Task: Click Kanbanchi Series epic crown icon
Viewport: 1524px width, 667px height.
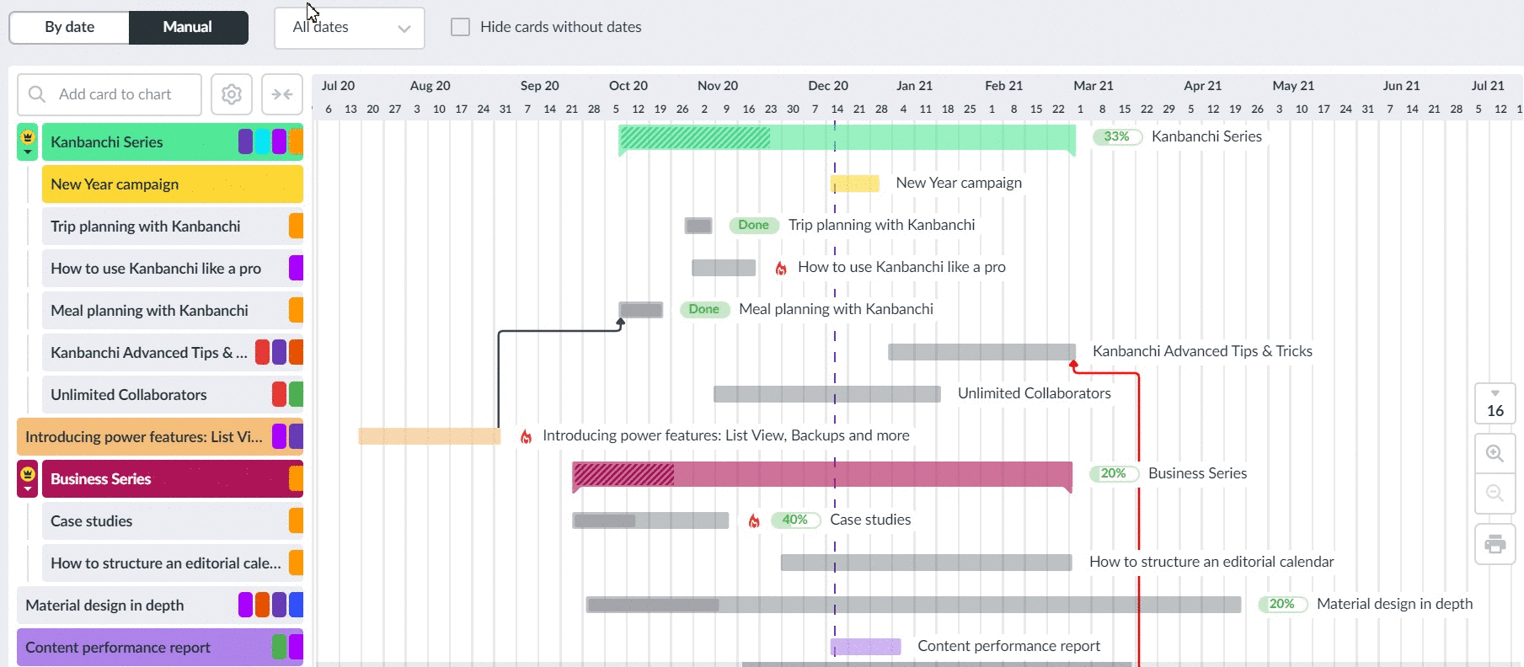Action: pyautogui.click(x=28, y=136)
